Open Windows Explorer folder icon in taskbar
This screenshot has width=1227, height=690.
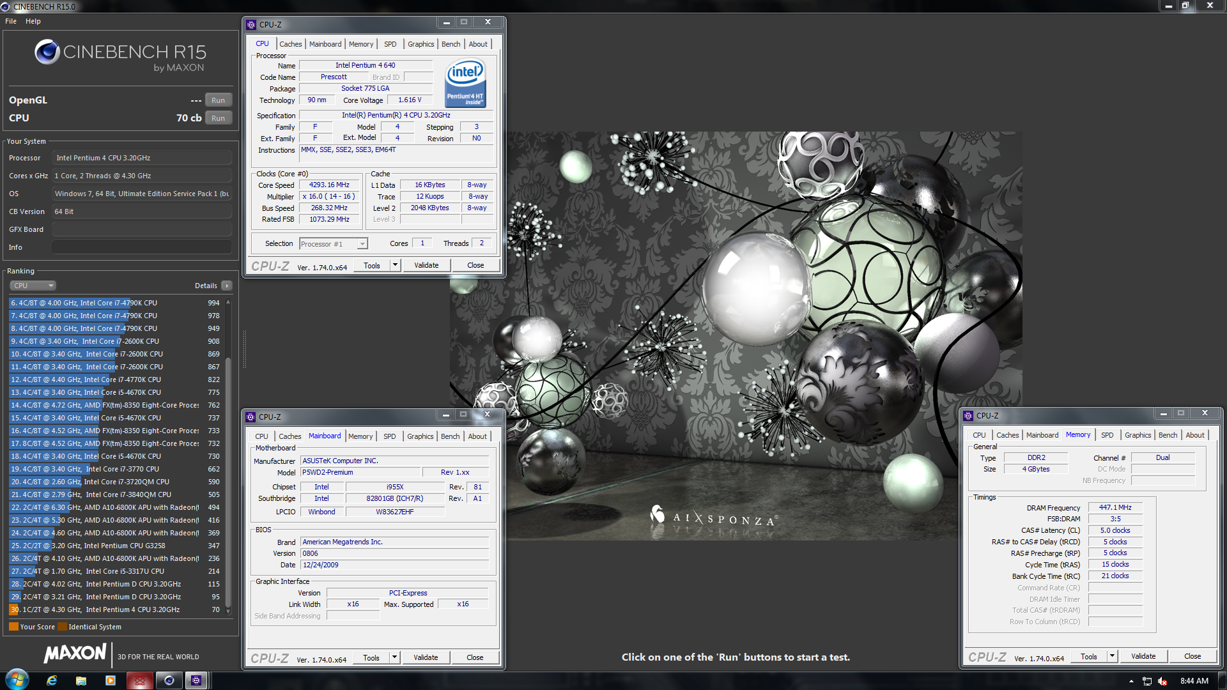(81, 680)
